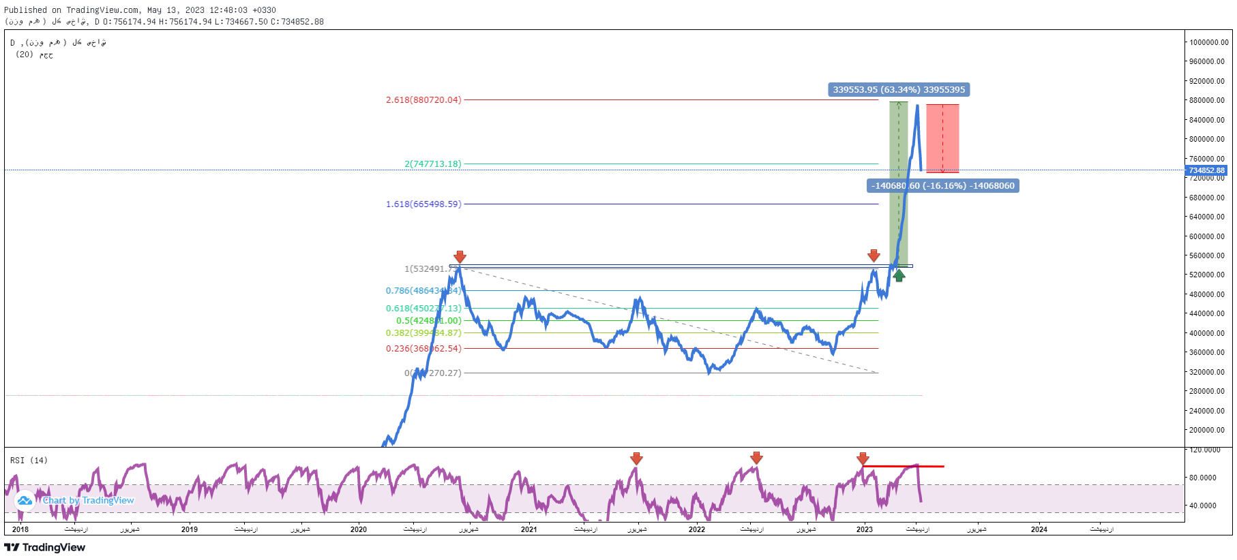
Task: Click the -16.16% loss measurement label
Action: [942, 186]
